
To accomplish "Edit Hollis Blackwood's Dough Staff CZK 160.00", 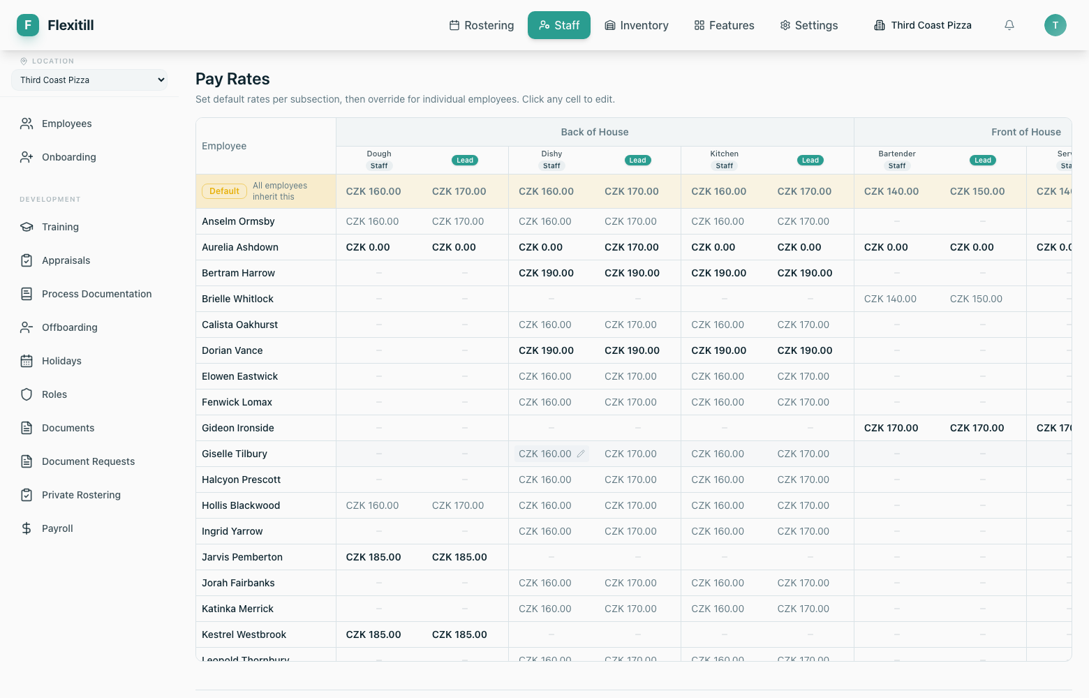I will point(372,505).
